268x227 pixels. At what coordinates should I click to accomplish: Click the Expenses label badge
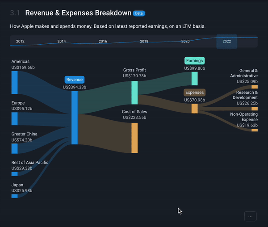coord(194,92)
